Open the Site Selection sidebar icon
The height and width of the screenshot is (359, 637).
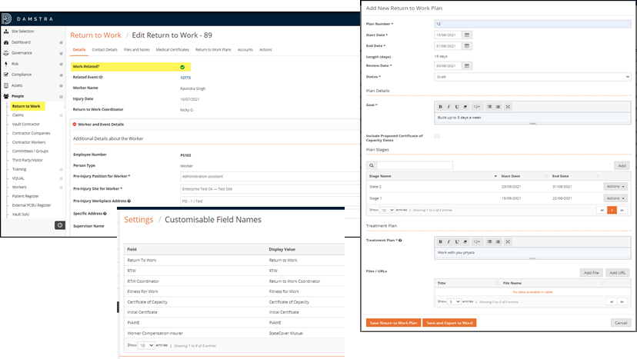(x=6, y=32)
